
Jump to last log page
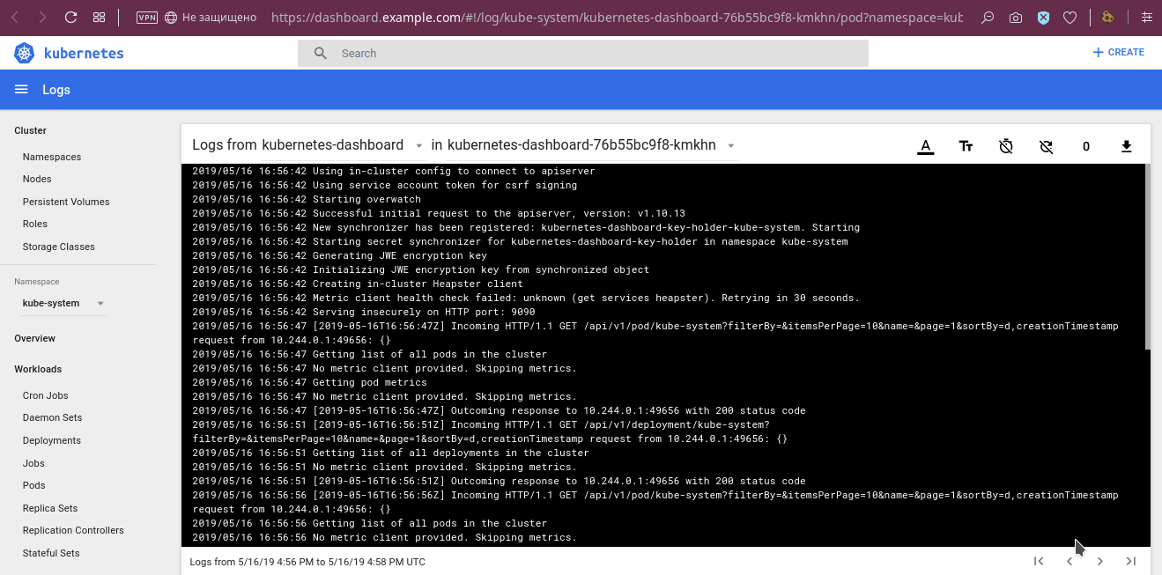1131,561
